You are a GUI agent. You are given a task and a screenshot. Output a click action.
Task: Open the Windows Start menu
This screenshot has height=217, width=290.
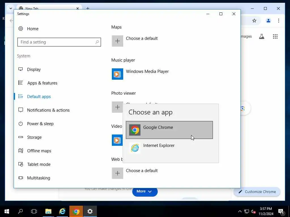click(7, 211)
